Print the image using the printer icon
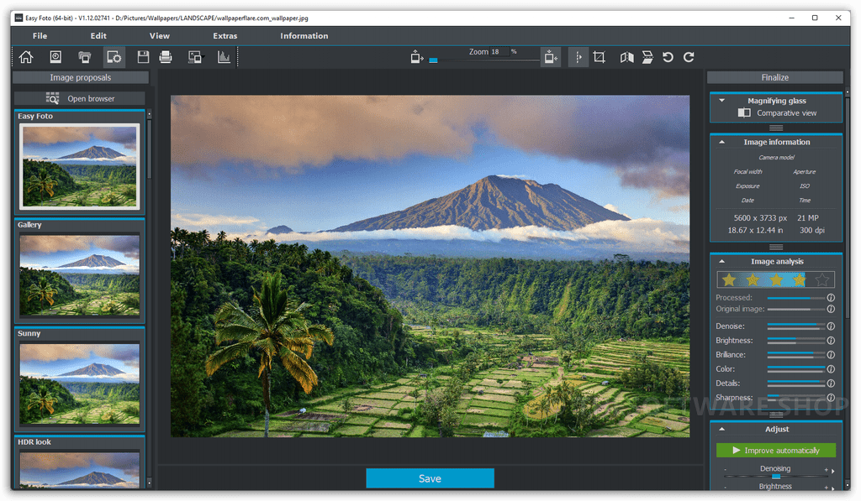 click(x=166, y=57)
